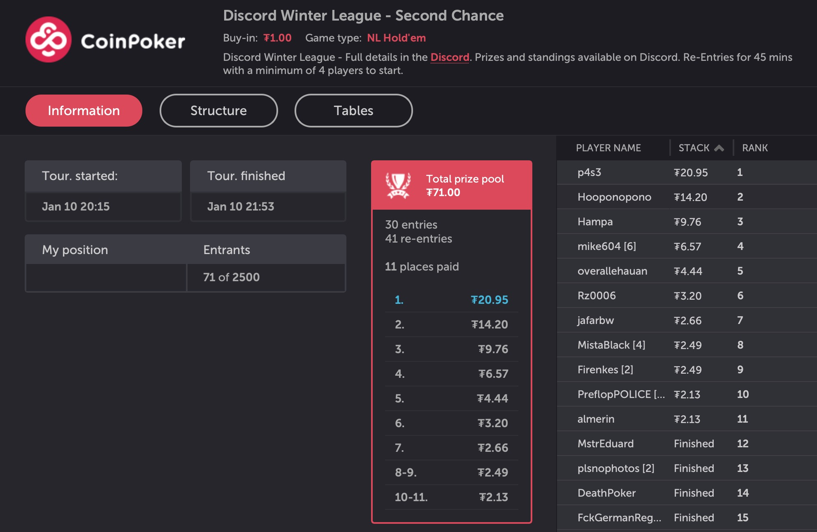Screen dimensions: 817x532
Task: Click the trophy icon in prize pool
Action: (398, 185)
